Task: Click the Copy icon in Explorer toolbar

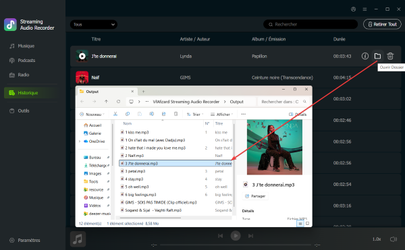Action: click(128, 114)
